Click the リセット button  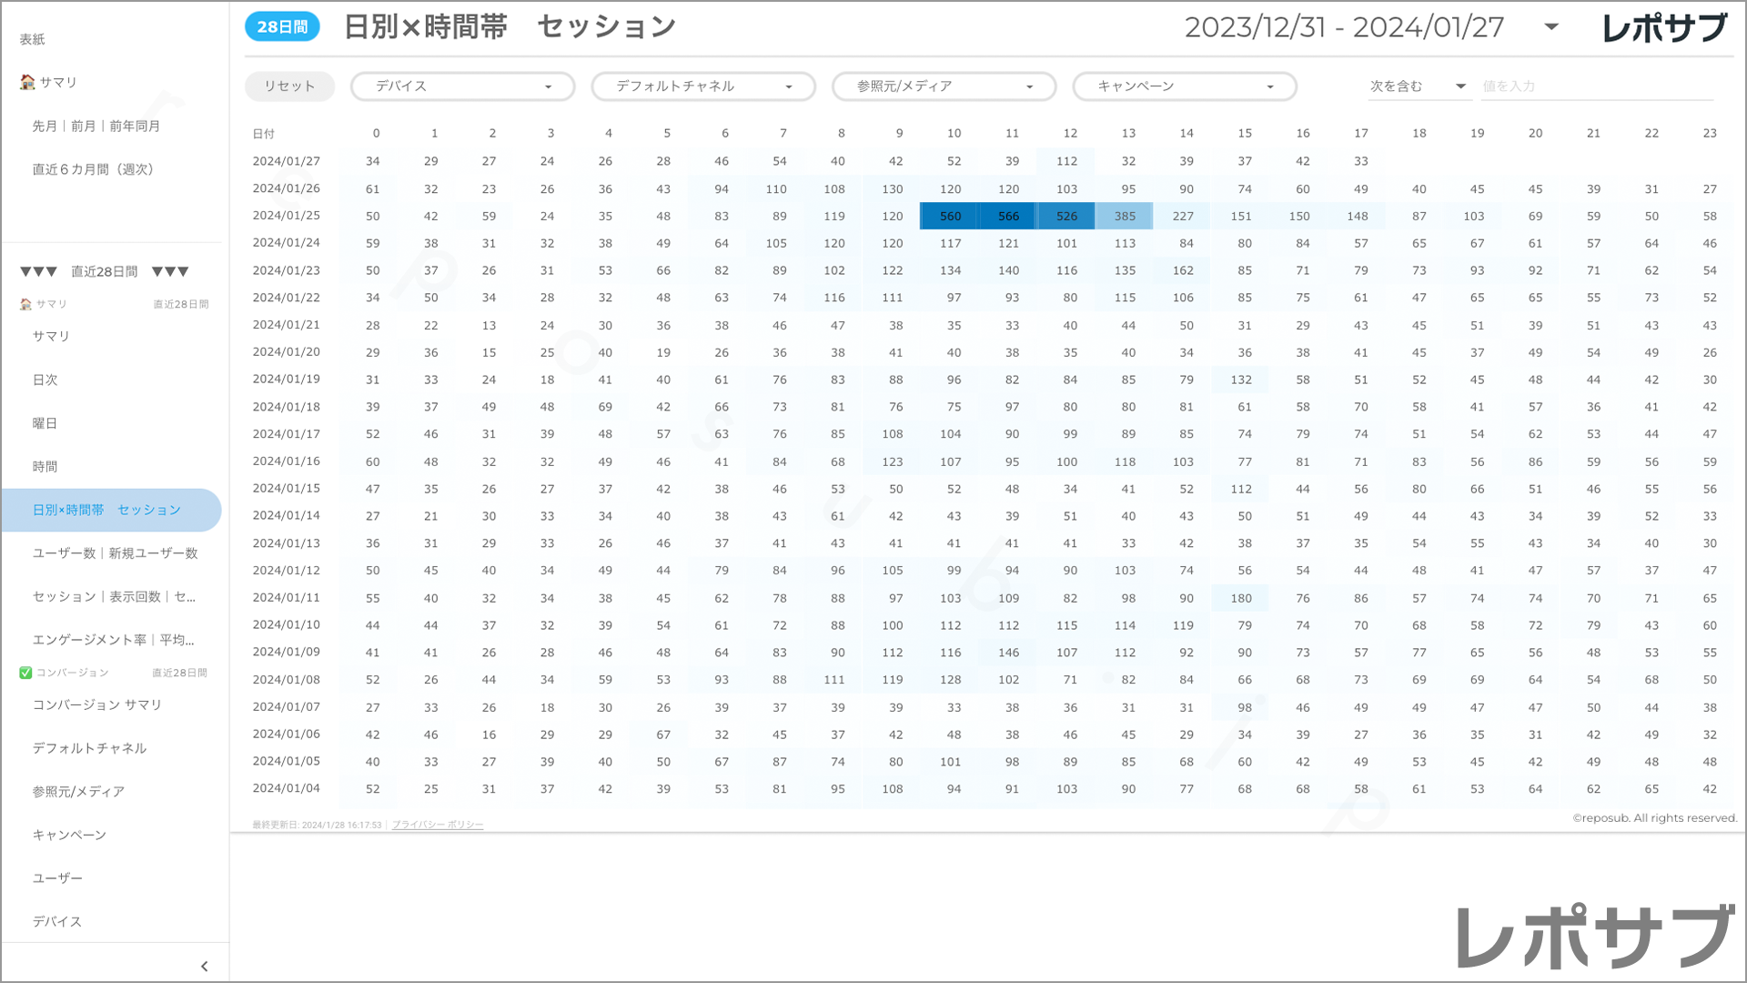(x=289, y=86)
